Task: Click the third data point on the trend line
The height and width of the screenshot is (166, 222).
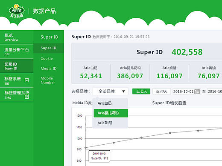Action: coord(141,137)
